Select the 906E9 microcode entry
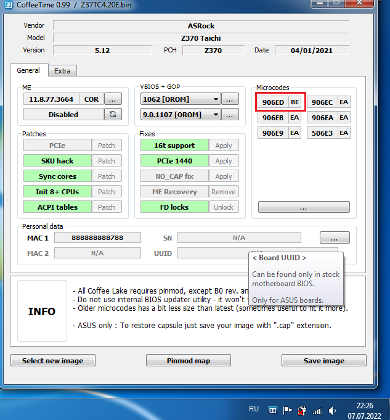The height and width of the screenshot is (420, 390). (x=273, y=133)
